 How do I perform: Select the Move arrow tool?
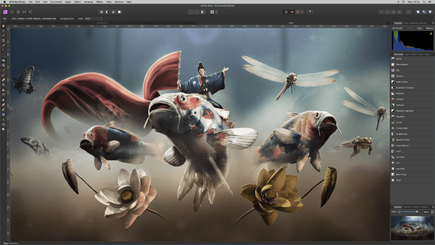tap(3, 30)
